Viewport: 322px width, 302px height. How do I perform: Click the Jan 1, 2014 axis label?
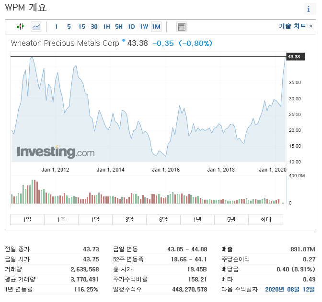pos(111,170)
